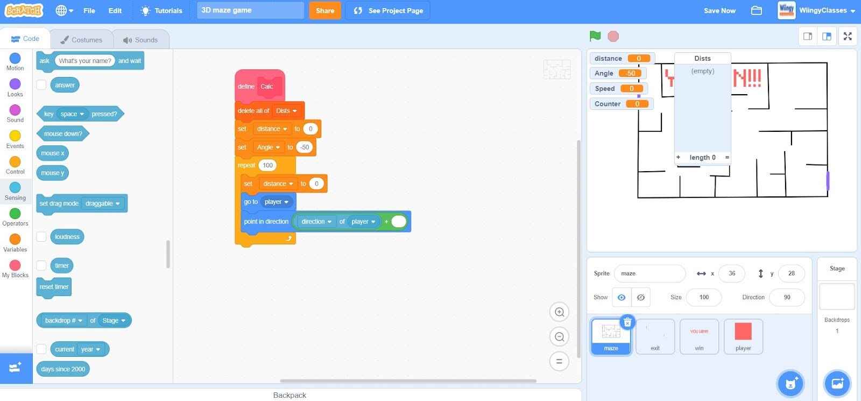Image resolution: width=861 pixels, height=401 pixels.
Task: Open the Looks blocks category
Action: 15,87
